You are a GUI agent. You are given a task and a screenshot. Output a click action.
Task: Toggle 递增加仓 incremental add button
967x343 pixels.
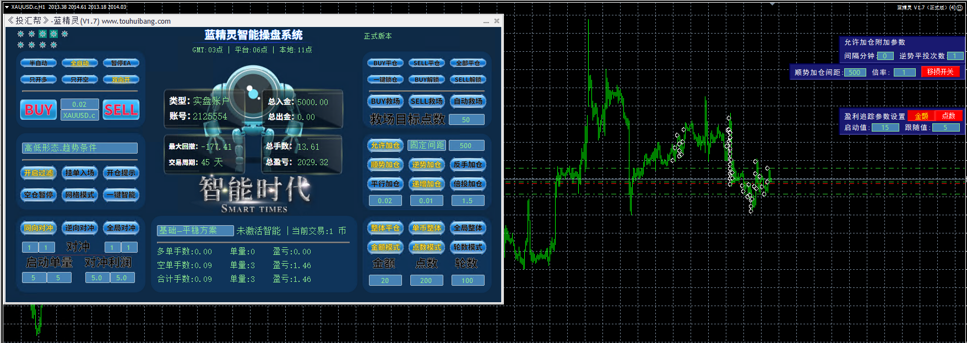427,184
